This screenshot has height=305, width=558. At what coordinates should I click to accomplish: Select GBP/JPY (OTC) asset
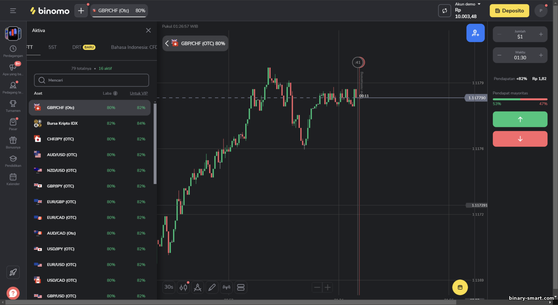90,186
